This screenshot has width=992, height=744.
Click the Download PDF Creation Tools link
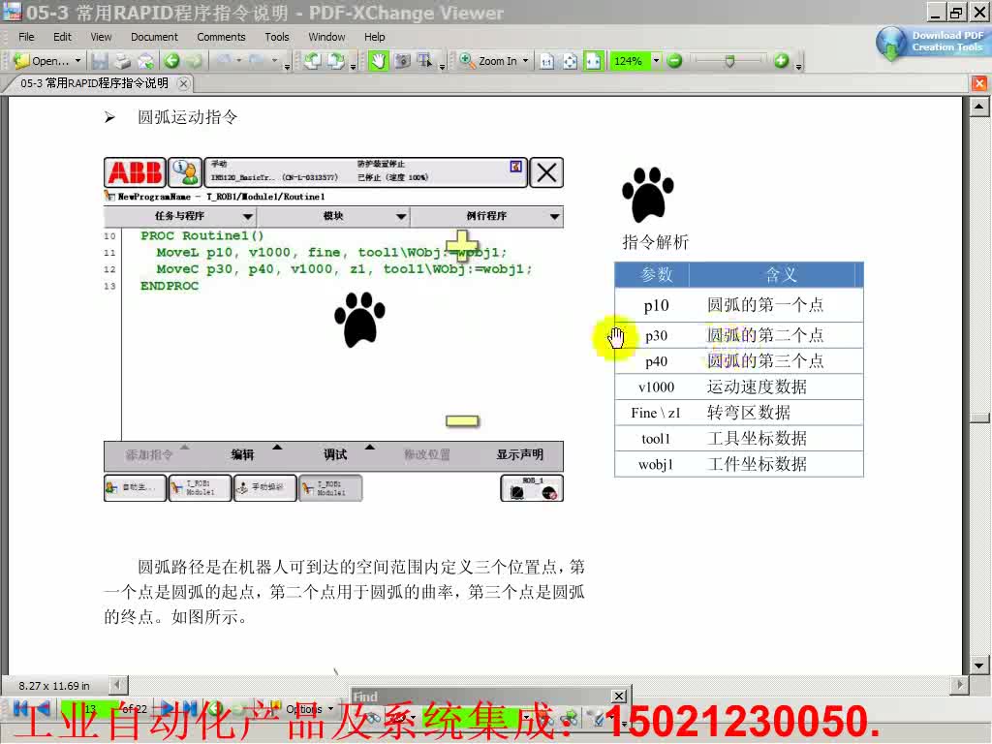click(932, 41)
